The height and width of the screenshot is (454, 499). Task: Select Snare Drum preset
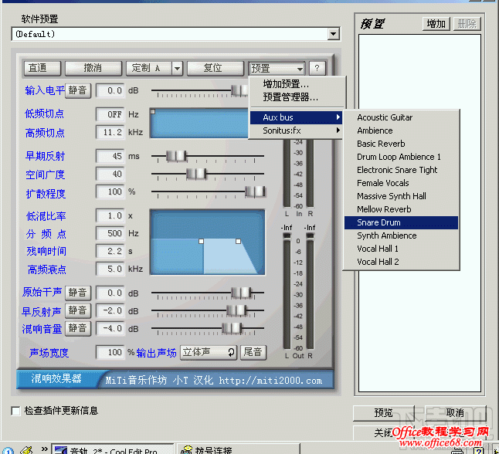click(x=401, y=222)
